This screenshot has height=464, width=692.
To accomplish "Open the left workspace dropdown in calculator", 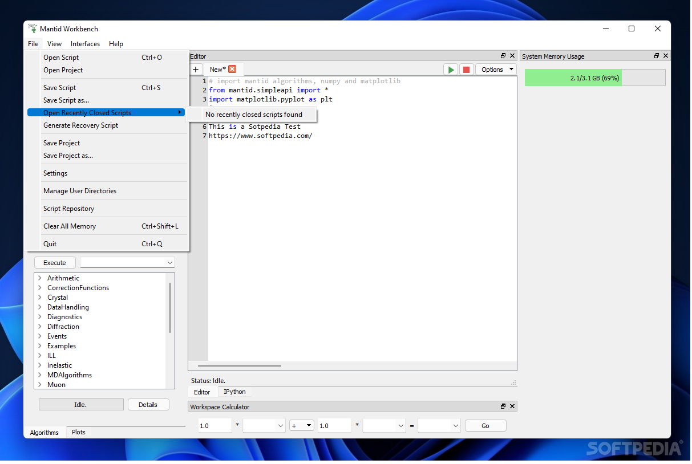I will point(264,425).
